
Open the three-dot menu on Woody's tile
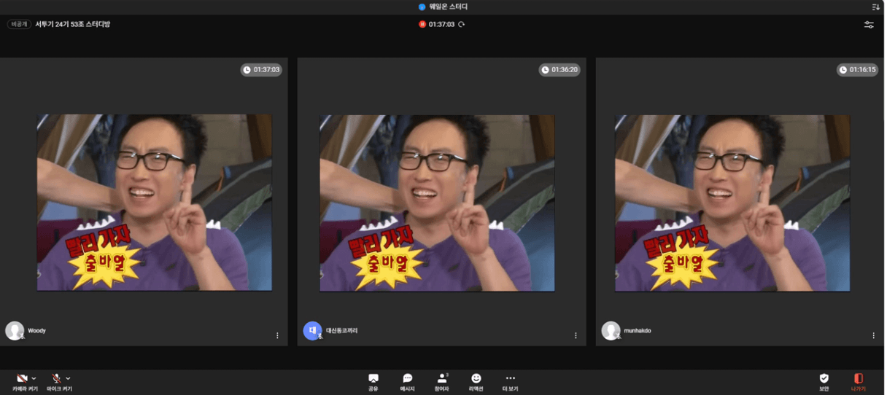pos(277,336)
